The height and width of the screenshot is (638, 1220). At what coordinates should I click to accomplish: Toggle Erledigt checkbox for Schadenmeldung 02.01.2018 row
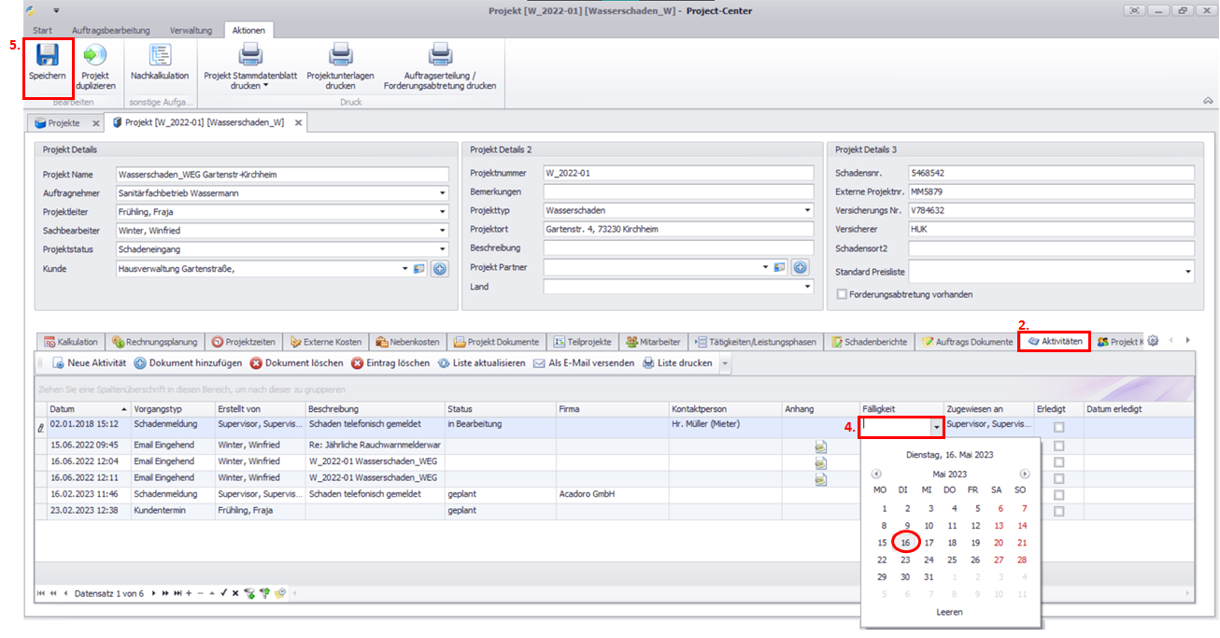pos(1058,427)
